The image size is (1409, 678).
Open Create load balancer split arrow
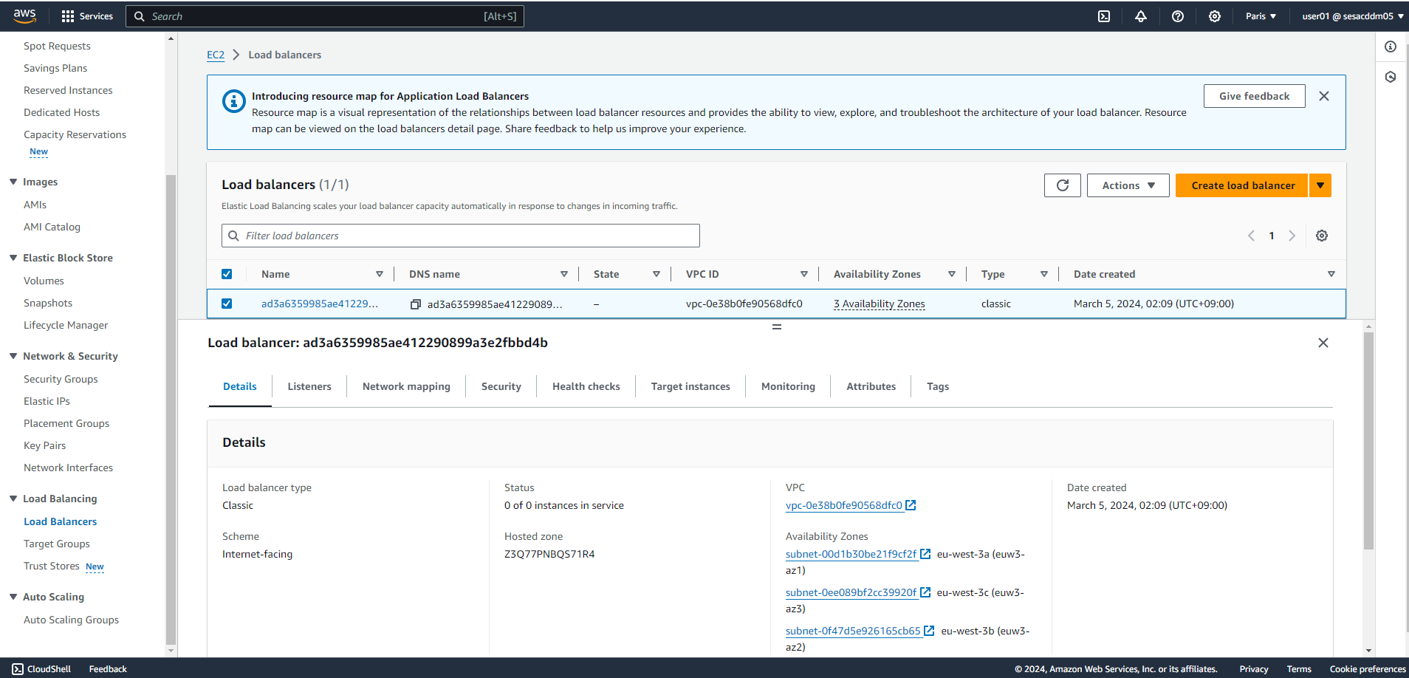(1320, 185)
